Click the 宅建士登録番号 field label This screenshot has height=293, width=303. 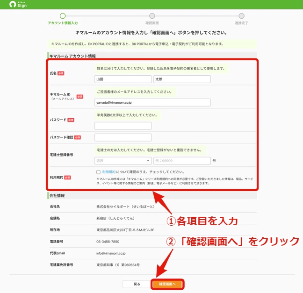[61, 155]
